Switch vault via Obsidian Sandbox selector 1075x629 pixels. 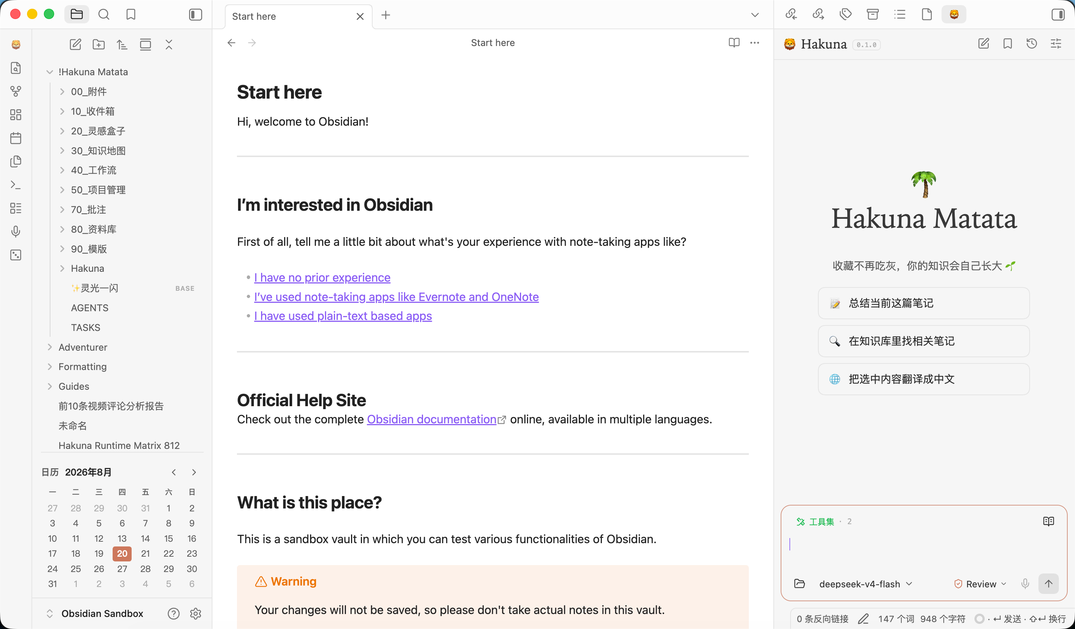coord(94,614)
